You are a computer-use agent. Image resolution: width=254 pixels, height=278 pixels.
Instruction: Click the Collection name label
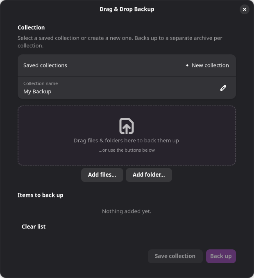point(41,83)
